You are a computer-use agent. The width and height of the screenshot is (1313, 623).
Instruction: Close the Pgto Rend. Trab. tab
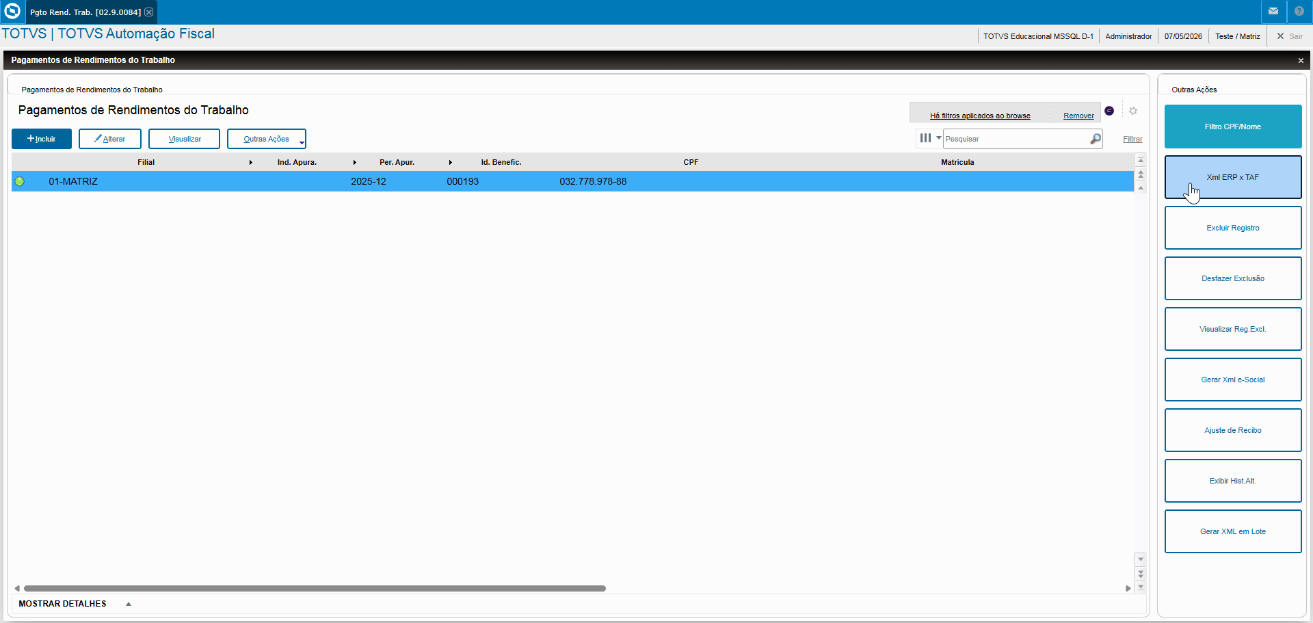coord(148,12)
